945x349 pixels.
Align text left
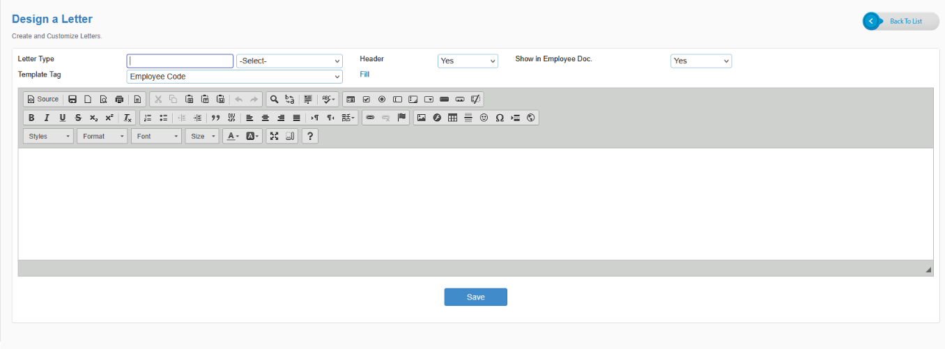point(249,118)
